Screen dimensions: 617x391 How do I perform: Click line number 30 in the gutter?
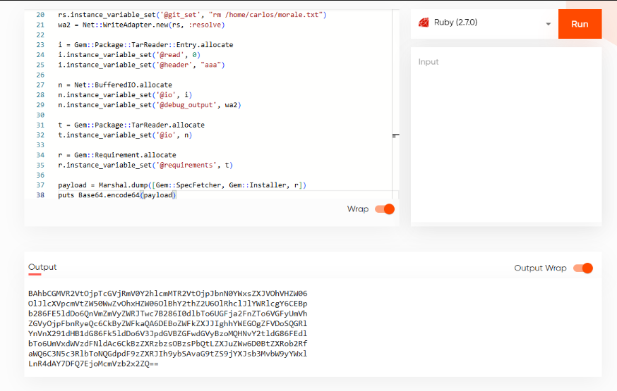pos(40,115)
